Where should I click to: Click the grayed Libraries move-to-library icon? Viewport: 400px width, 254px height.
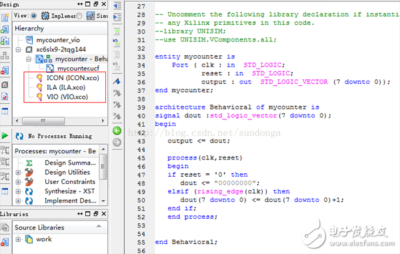click(5, 227)
